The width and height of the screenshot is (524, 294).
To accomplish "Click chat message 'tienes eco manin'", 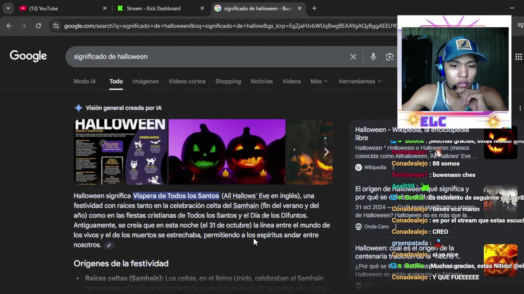I will coord(456,209).
